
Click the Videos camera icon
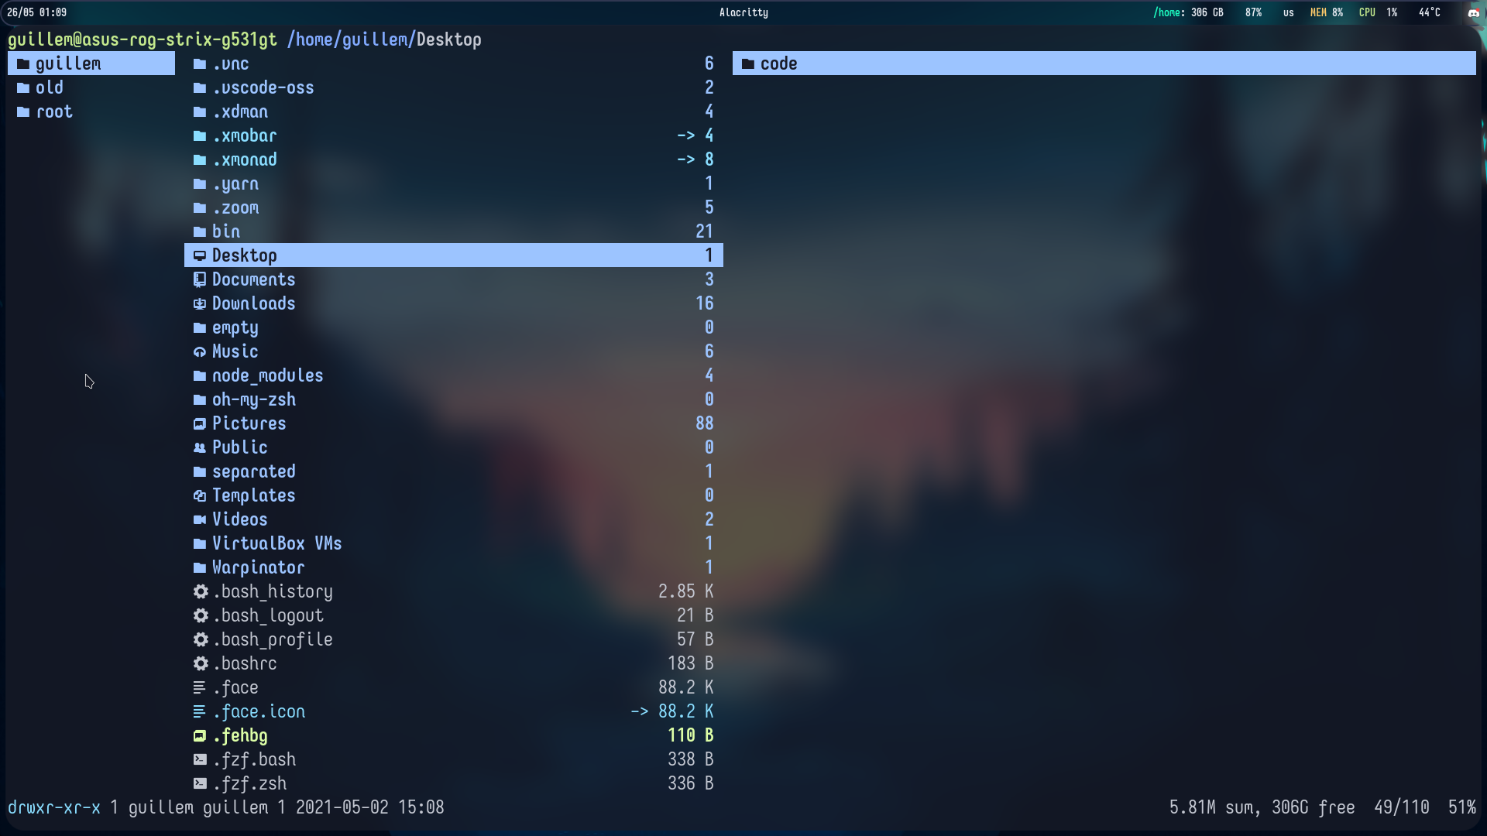coord(200,520)
